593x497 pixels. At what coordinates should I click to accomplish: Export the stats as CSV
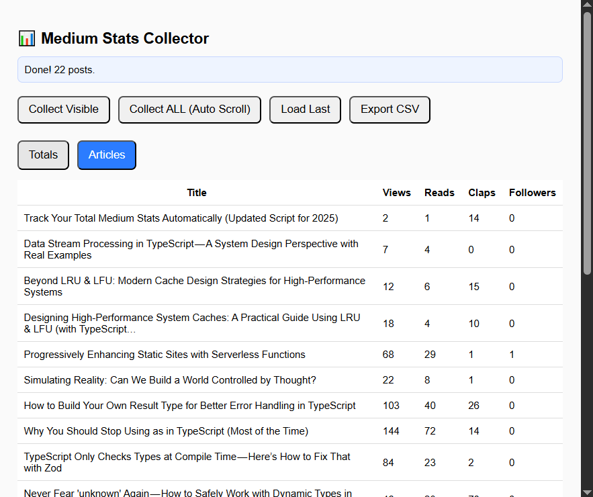click(390, 109)
